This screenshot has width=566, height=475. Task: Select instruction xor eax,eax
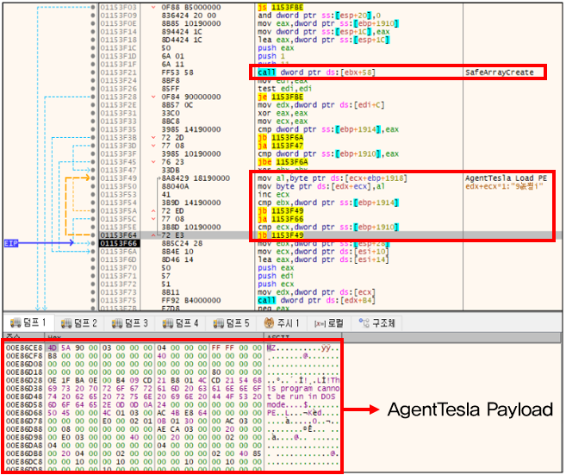coord(283,113)
